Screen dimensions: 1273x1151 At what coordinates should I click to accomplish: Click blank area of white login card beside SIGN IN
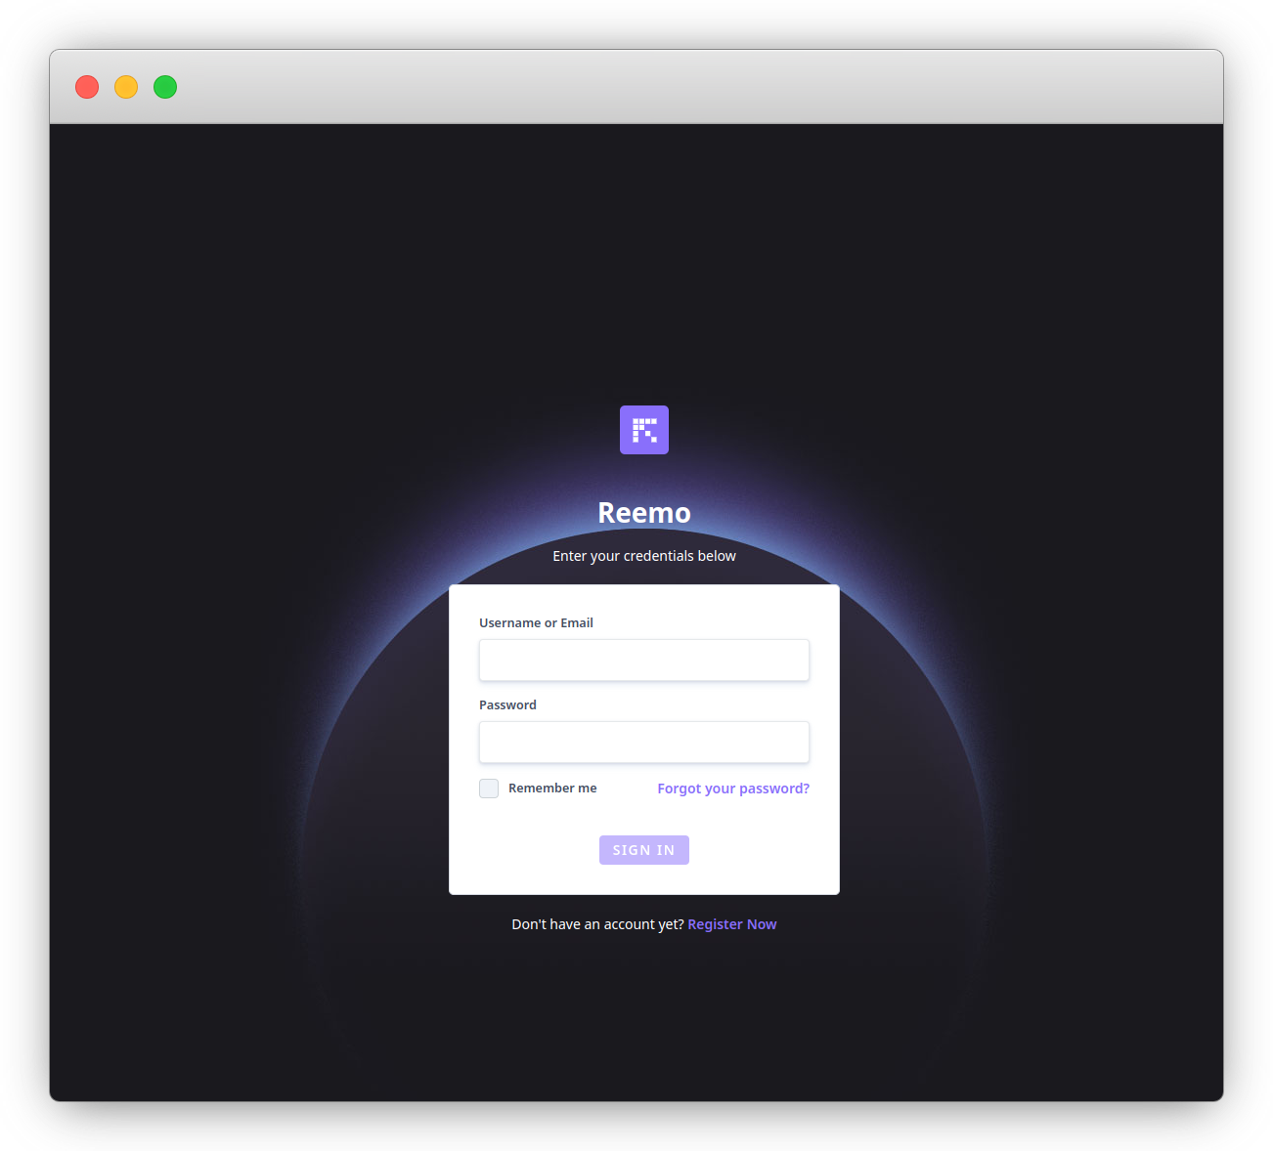[x=763, y=850]
